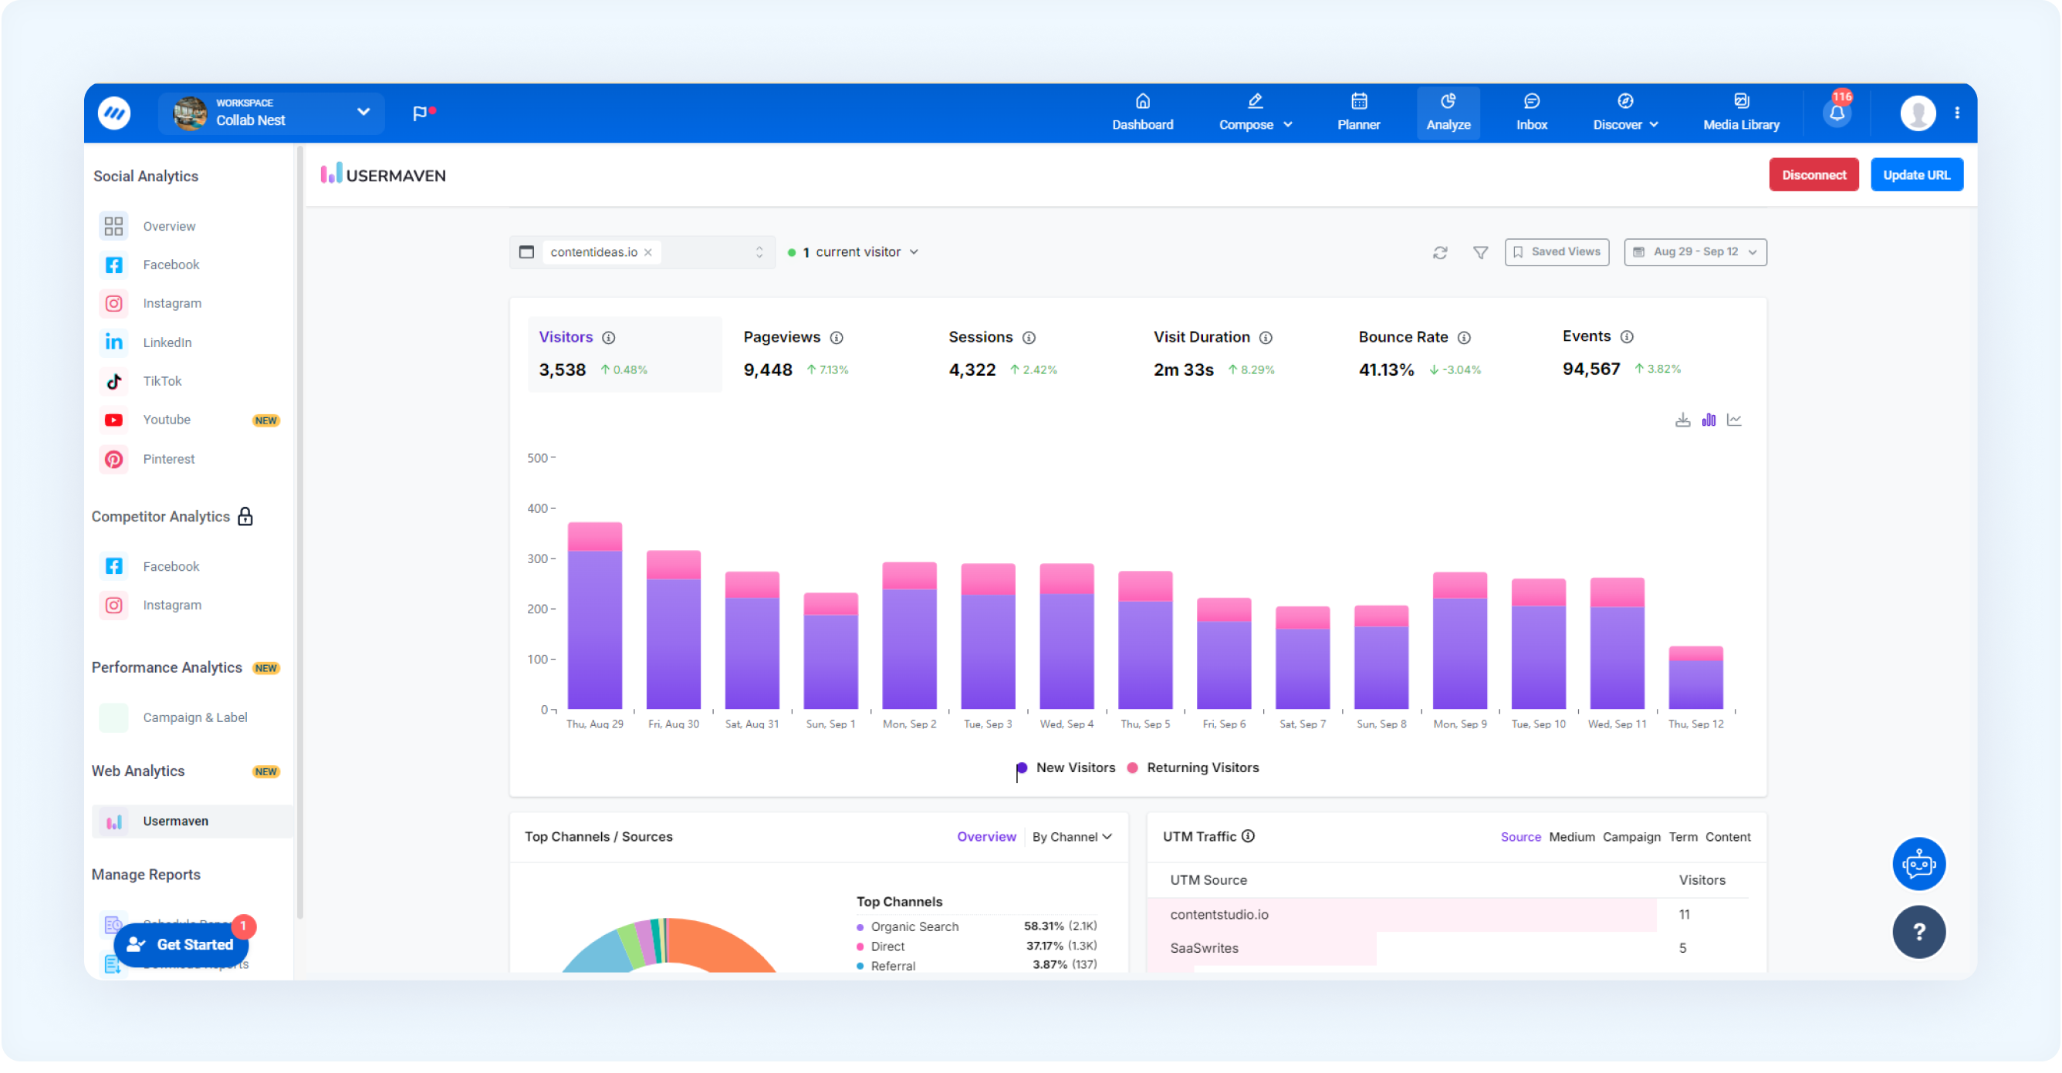This screenshot has height=1073, width=2062.
Task: Switch to the bar chart view icon
Action: click(1709, 420)
